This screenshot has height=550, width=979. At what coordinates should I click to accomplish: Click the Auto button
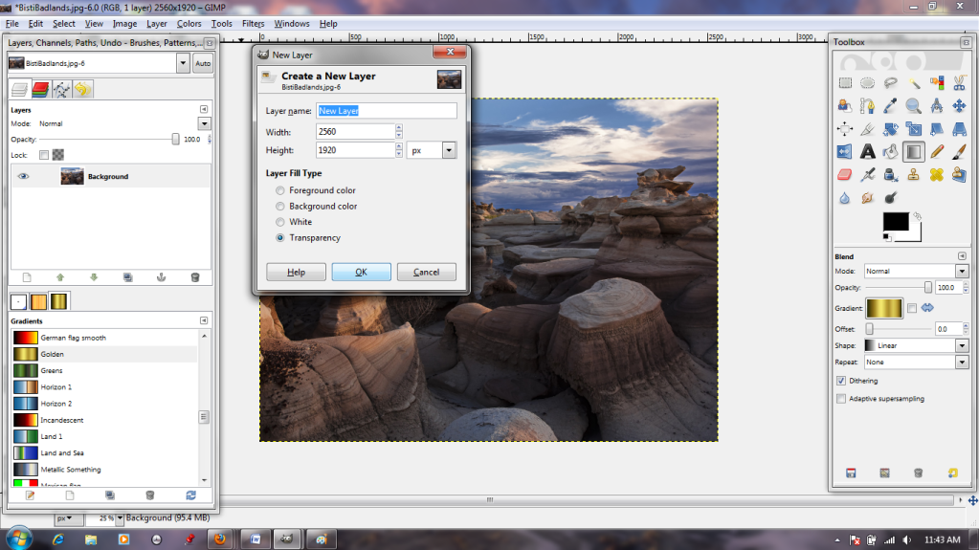tap(203, 63)
